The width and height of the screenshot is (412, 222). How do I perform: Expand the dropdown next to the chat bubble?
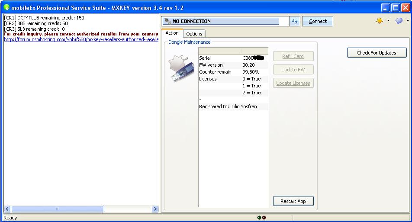pyautogui.click(x=408, y=21)
